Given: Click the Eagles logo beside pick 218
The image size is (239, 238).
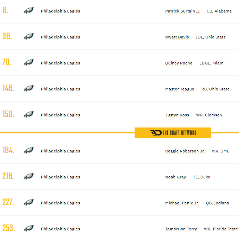Looking at the screenshot, I should (x=28, y=177).
